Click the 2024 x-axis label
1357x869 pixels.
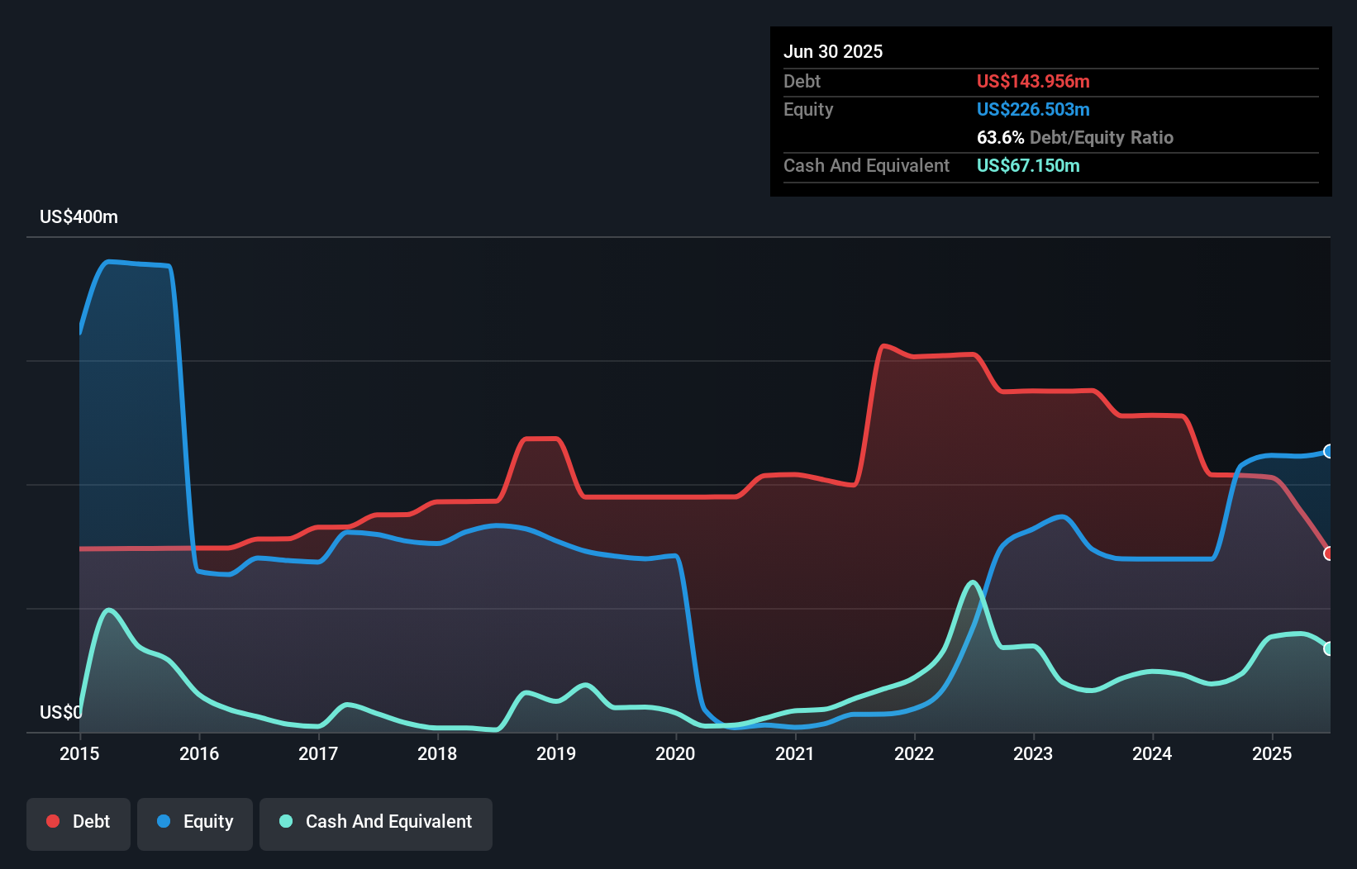pos(1152,753)
